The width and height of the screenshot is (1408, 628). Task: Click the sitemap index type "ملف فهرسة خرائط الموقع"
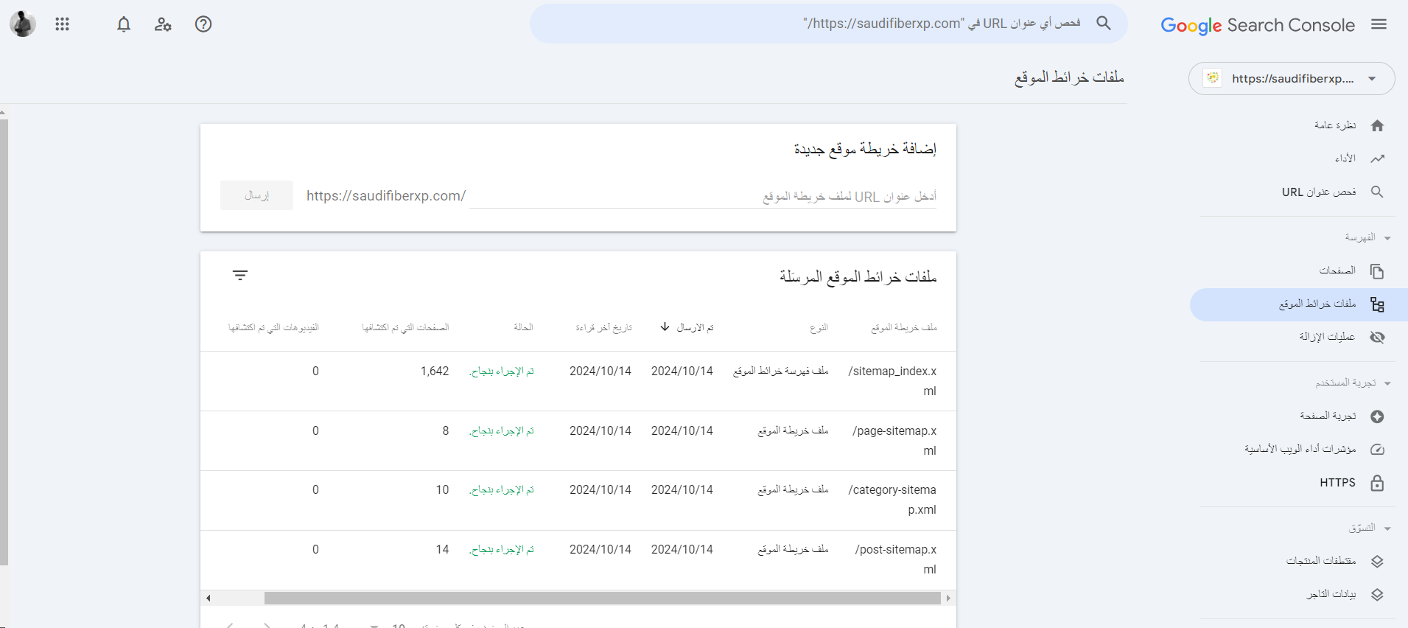click(x=781, y=371)
